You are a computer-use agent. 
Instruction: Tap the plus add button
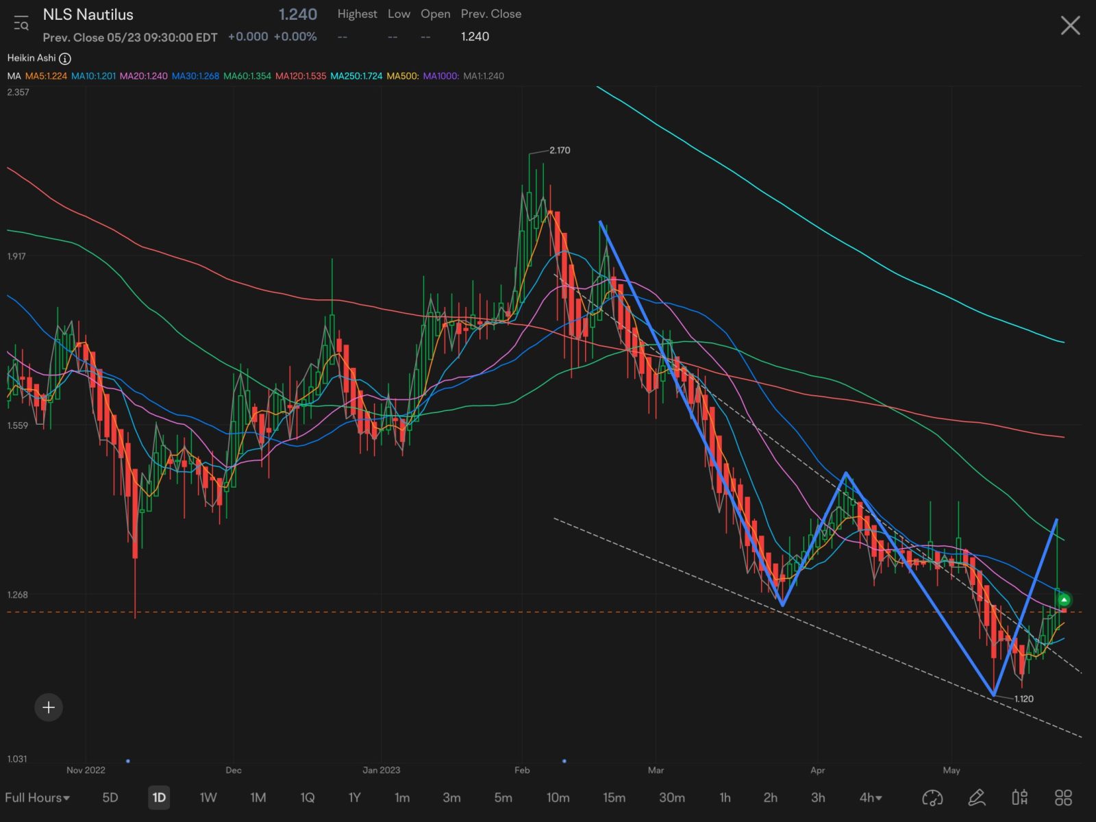[49, 708]
